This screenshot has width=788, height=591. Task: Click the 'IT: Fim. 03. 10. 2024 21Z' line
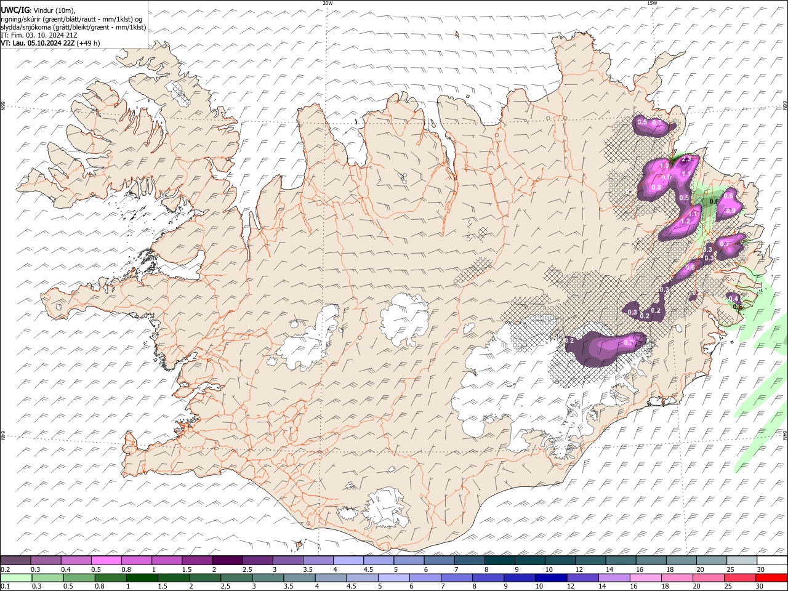click(x=39, y=35)
